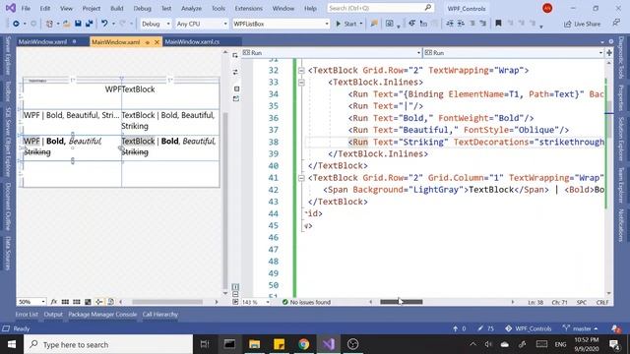Screen dimensions: 630x354
Task: Click the Type here to search box
Action: 108,344
